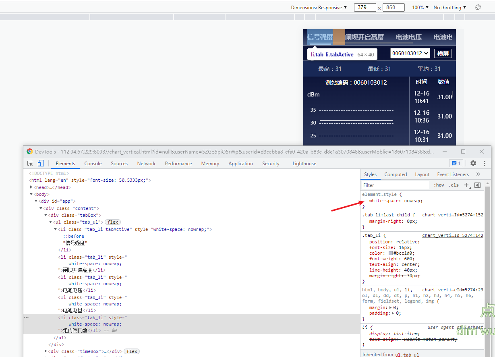Viewport: 495px width, 357px height.
Task: Switch to the Sources tab
Action: [x=119, y=163]
